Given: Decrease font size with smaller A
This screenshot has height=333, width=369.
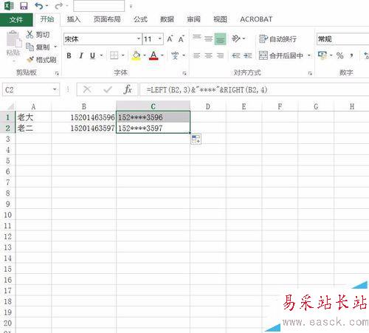Looking at the screenshot, I should pyautogui.click(x=182, y=39).
